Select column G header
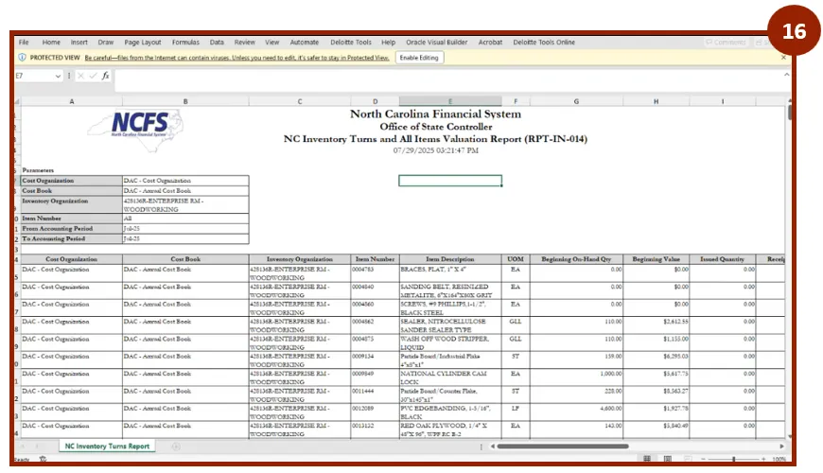 pyautogui.click(x=575, y=100)
